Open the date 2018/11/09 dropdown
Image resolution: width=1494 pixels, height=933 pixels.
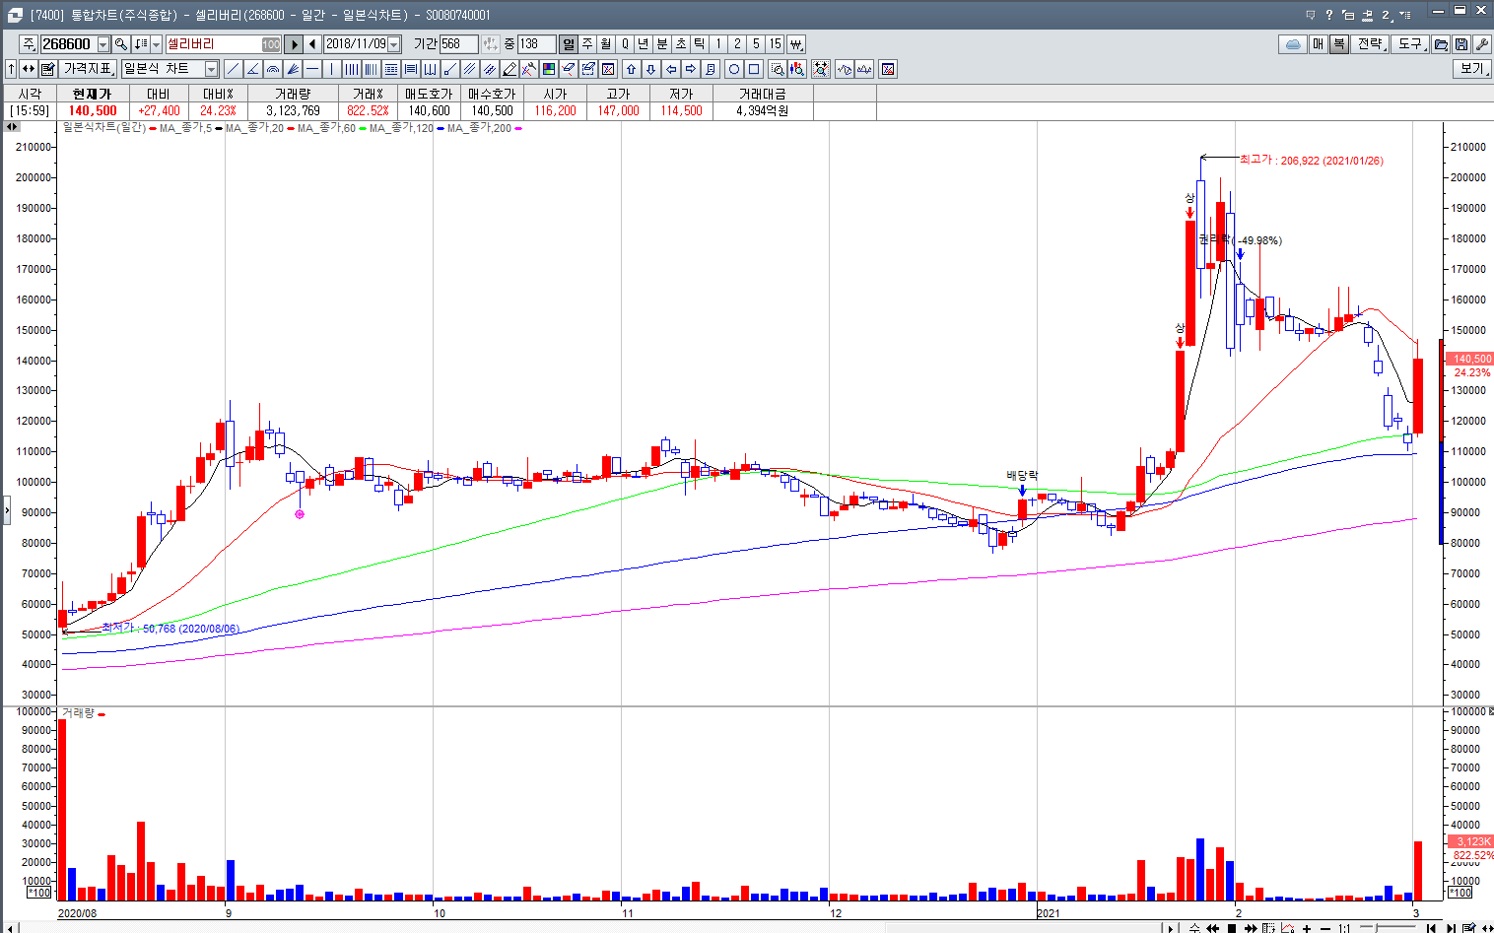click(x=394, y=44)
